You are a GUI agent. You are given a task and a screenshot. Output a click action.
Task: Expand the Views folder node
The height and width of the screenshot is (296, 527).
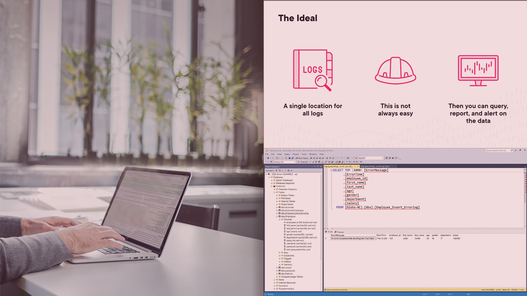point(275,280)
